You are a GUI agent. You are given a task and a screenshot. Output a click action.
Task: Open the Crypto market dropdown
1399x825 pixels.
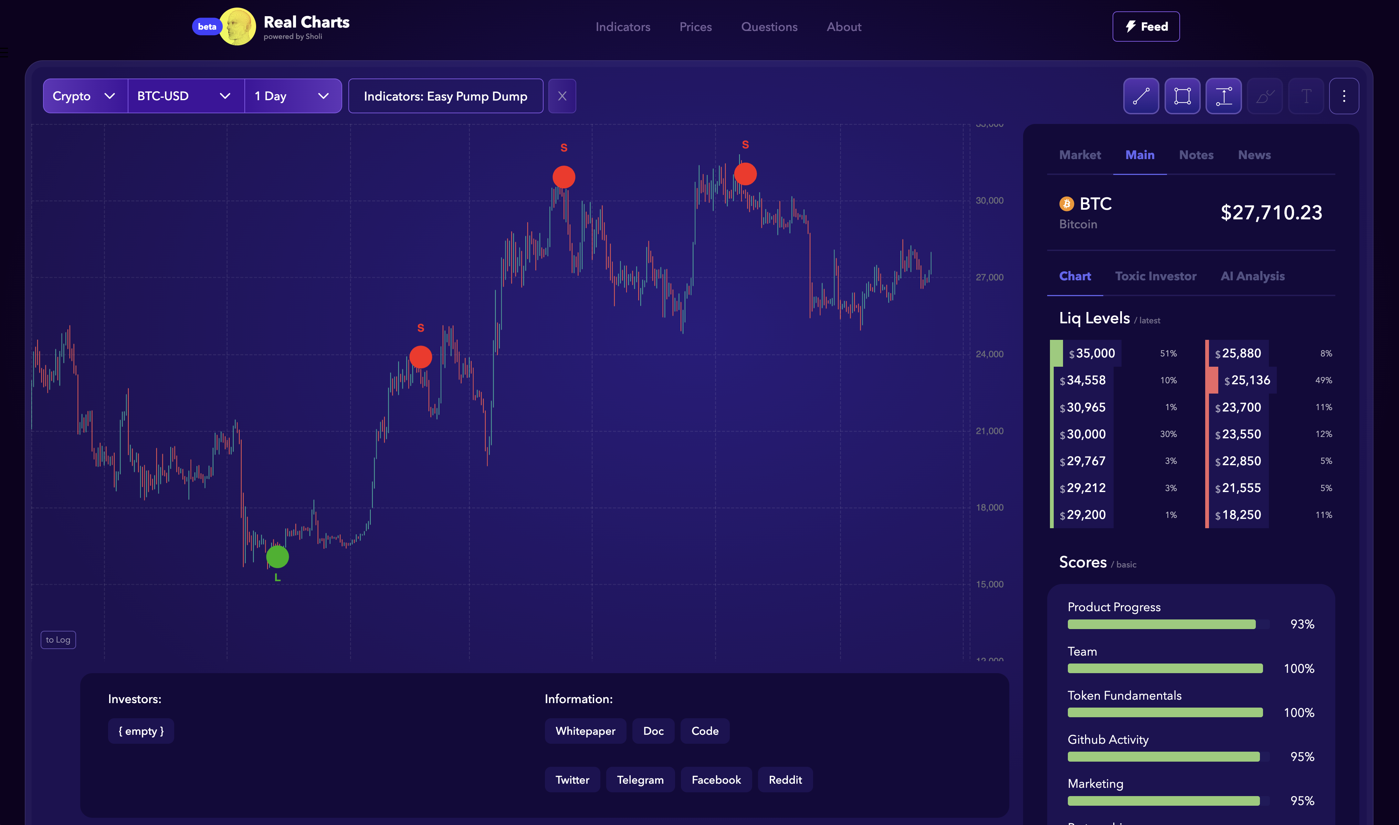click(85, 96)
